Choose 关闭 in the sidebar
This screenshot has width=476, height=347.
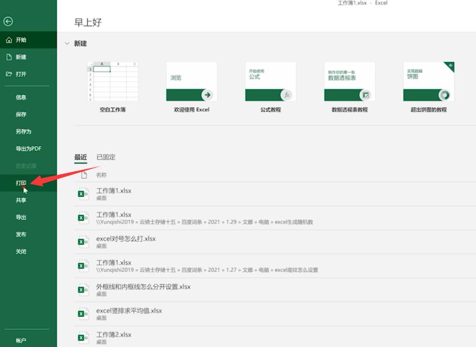pos(28,251)
